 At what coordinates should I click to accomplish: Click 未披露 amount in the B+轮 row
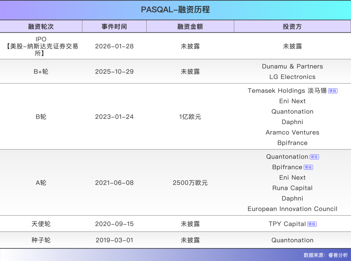190,71
